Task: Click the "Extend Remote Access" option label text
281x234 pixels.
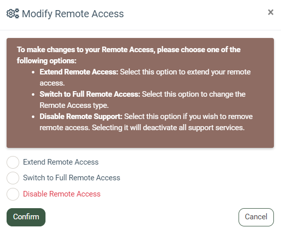Action: pyautogui.click(x=61, y=162)
